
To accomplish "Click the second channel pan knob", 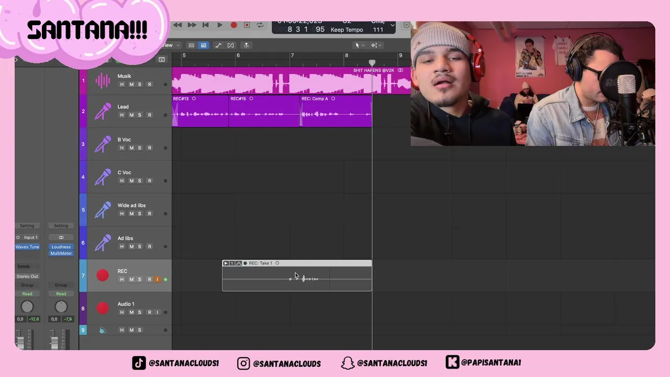I will click(61, 307).
